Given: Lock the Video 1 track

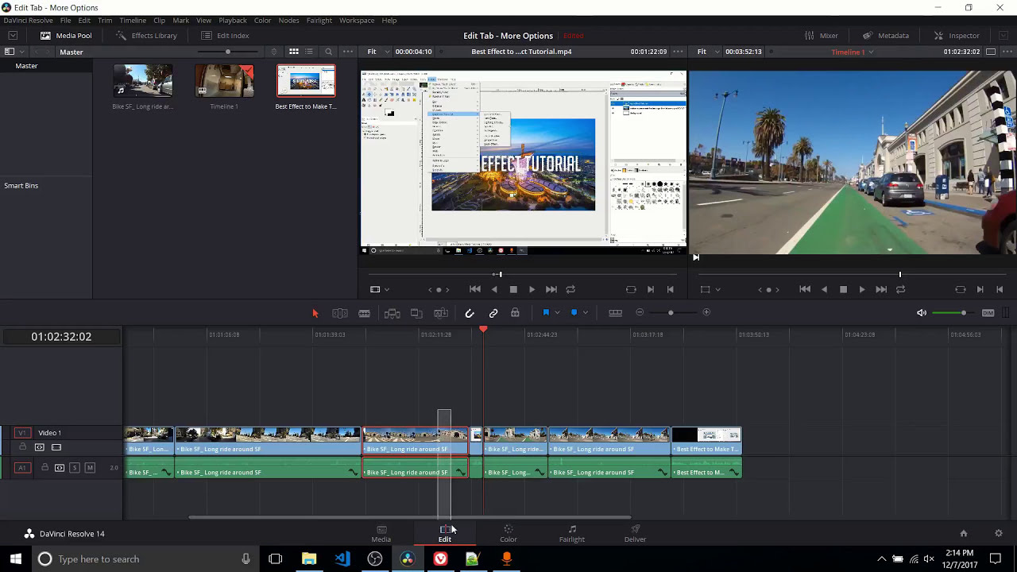Looking at the screenshot, I should [22, 447].
